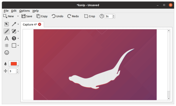Click the vertical scrollbar thumb
Viewport: 176px width, 106px height.
[169, 94]
